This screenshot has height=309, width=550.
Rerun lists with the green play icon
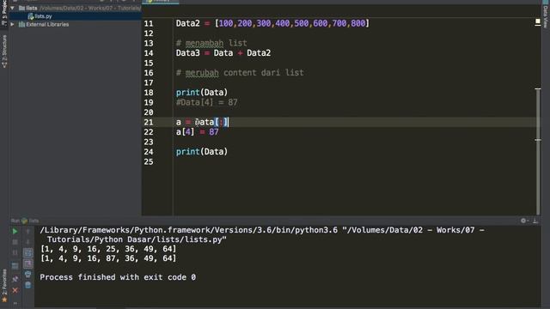pos(15,231)
